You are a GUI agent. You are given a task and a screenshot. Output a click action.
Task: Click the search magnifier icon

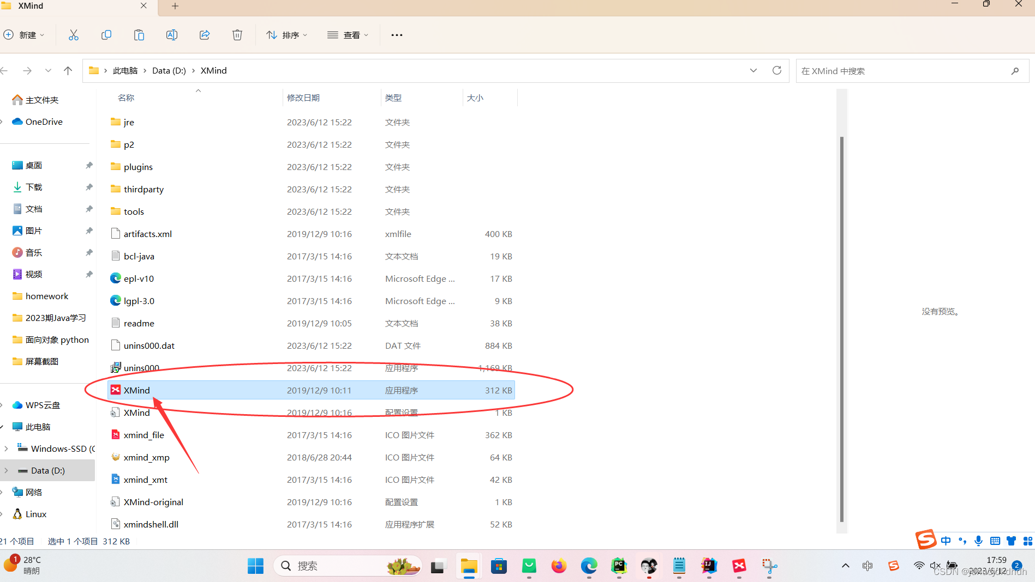tap(1015, 71)
